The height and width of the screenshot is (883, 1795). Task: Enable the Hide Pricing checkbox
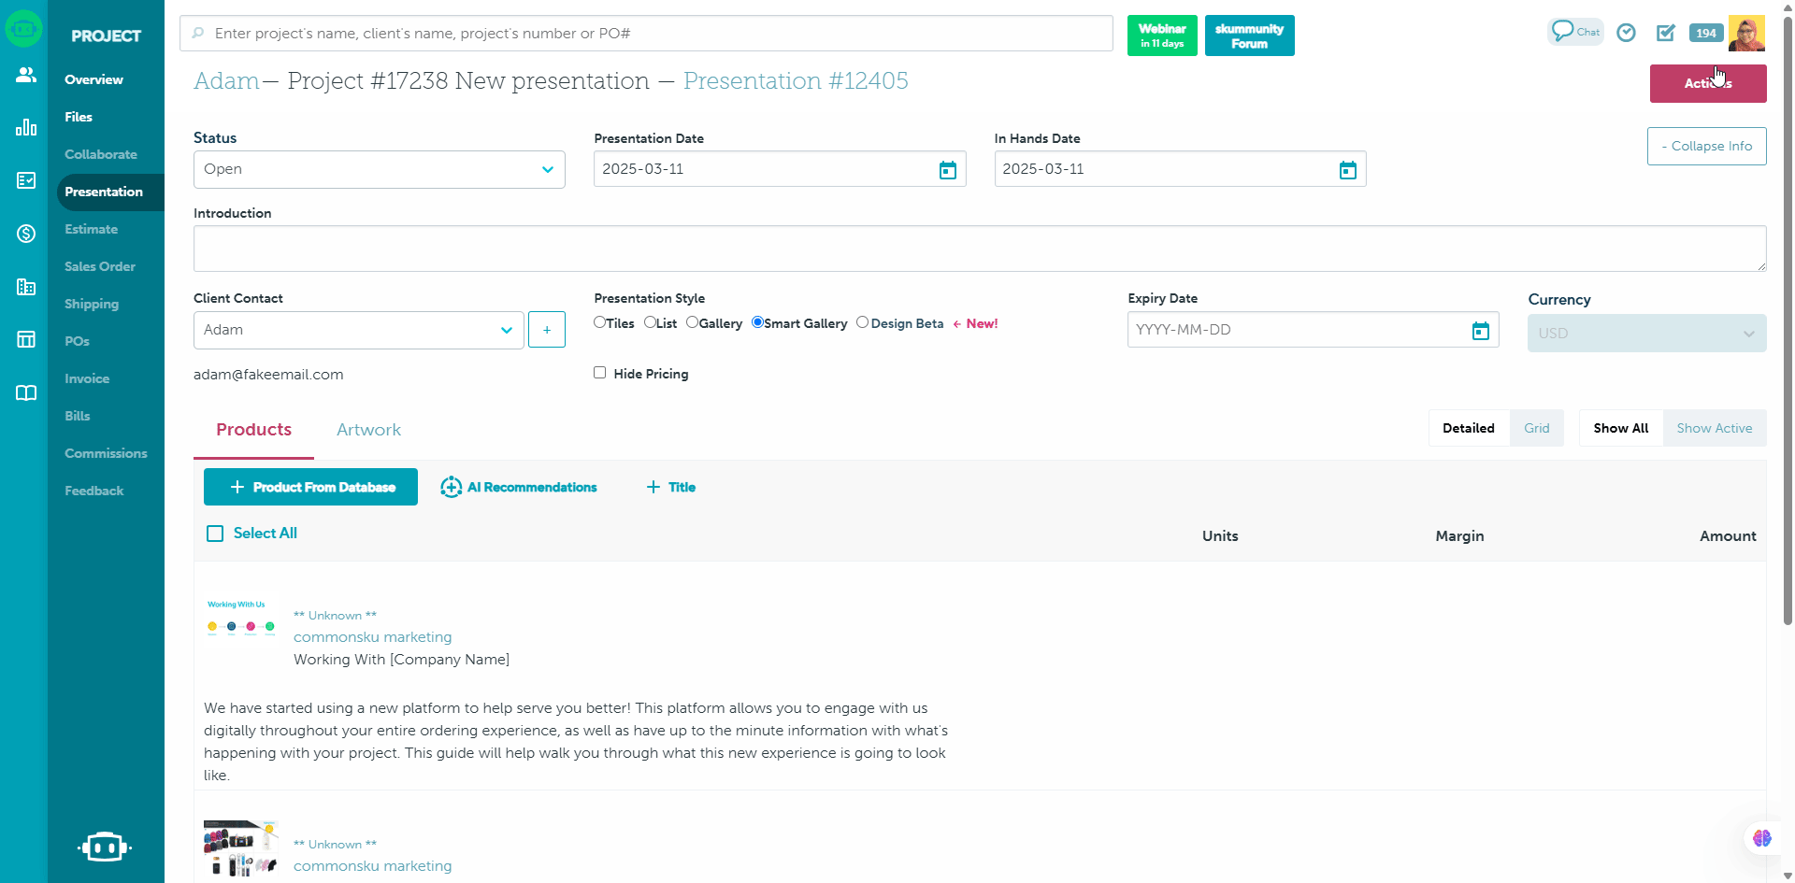(600, 373)
